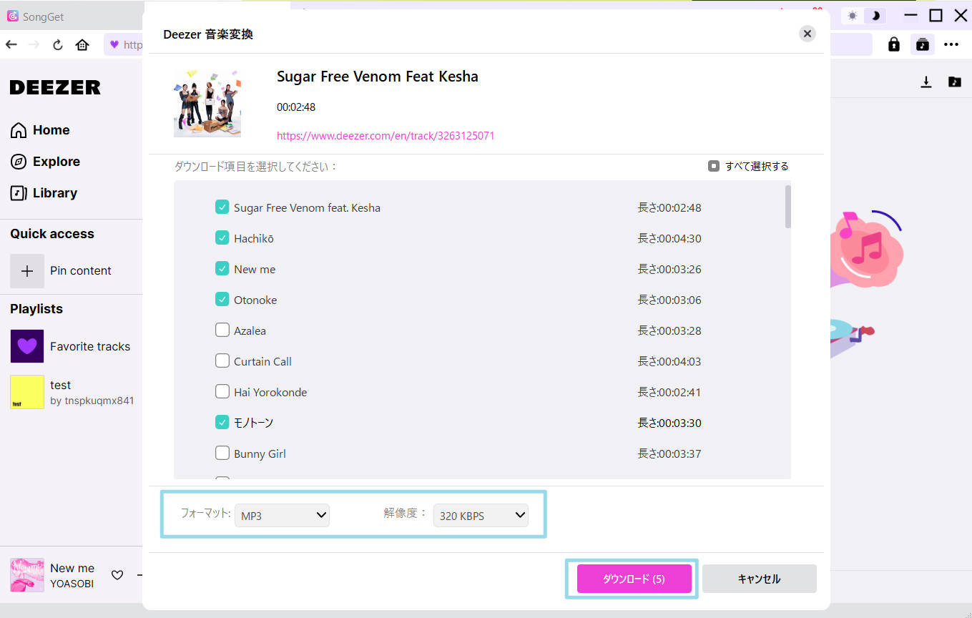Click the 長さ:00:02:41 duration for Hai Yorokonde
The height and width of the screenshot is (618, 972).
669,393
